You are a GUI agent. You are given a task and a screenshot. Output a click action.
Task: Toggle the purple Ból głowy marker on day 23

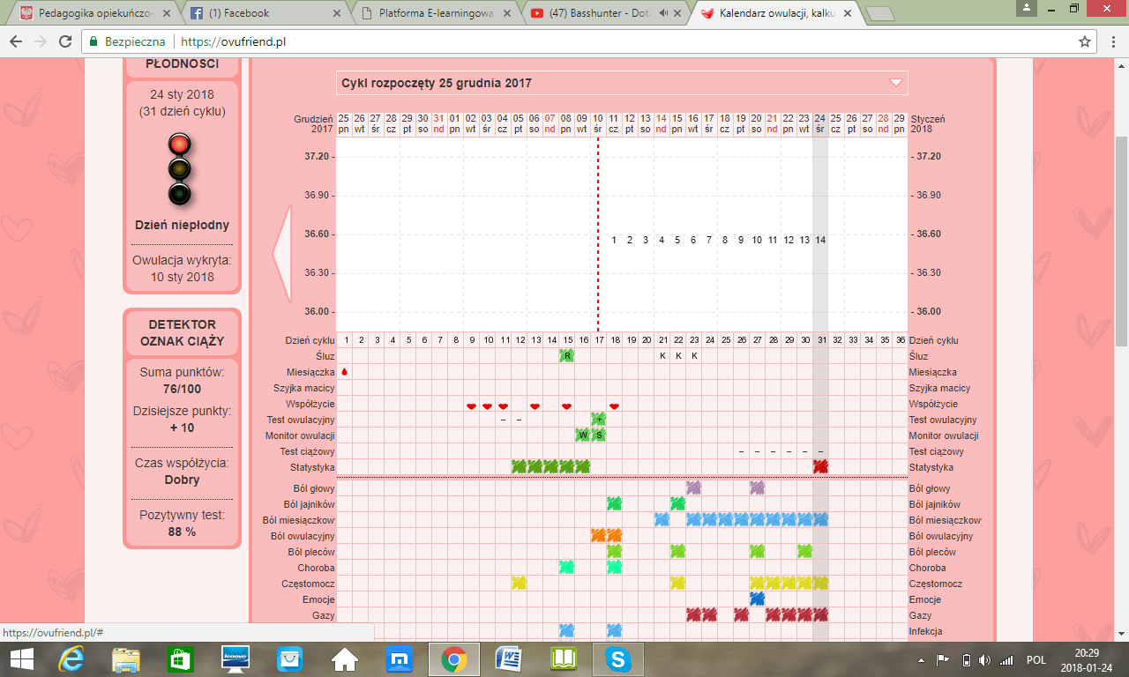click(x=693, y=488)
